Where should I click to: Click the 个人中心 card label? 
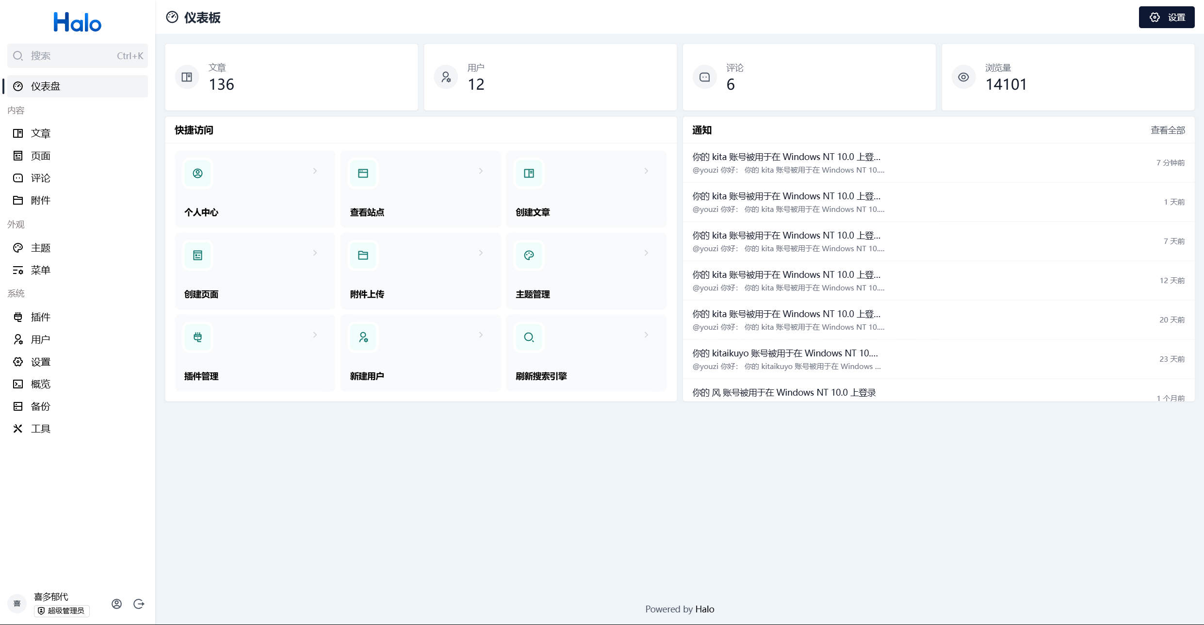coord(201,212)
